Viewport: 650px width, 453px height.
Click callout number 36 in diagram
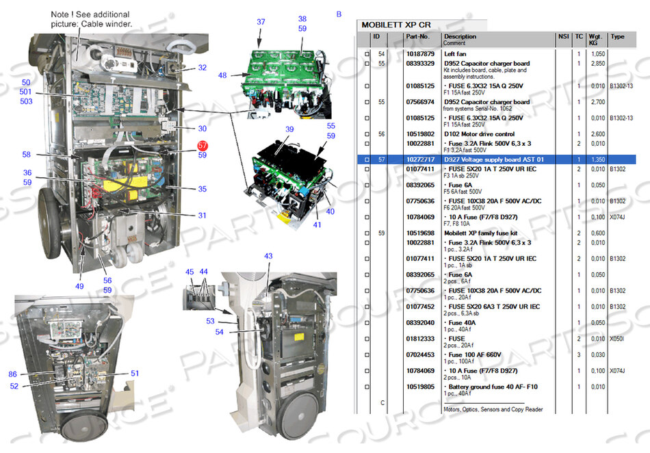tap(27, 173)
